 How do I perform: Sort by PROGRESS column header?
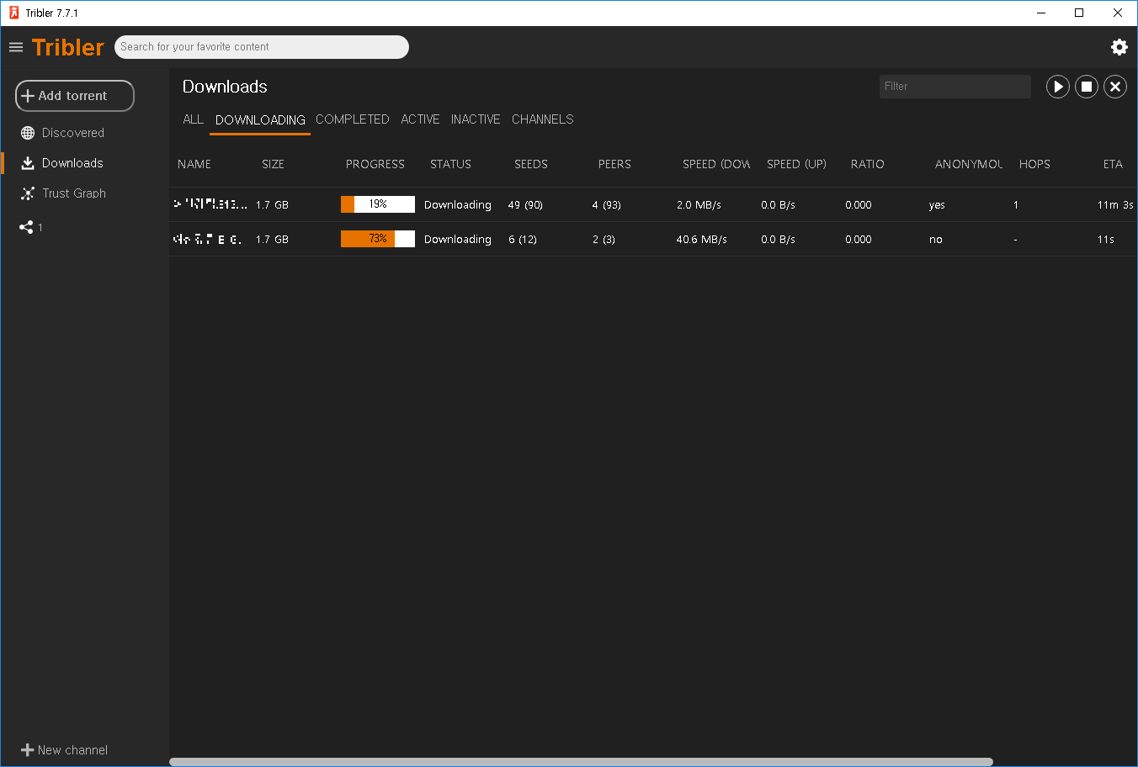click(375, 164)
